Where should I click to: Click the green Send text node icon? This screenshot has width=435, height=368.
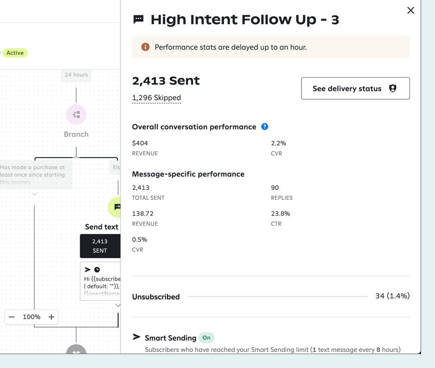(x=116, y=207)
